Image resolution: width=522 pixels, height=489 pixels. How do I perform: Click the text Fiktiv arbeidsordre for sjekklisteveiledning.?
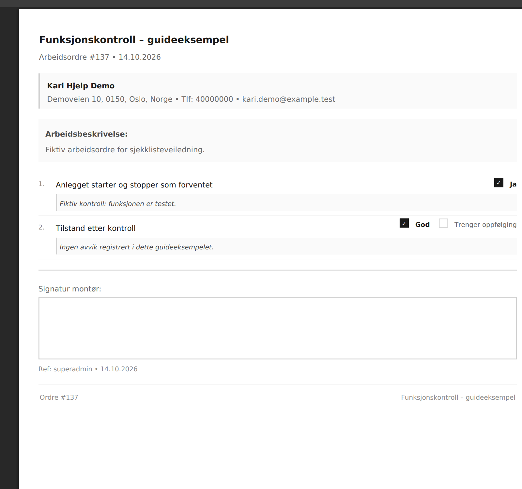pyautogui.click(x=125, y=150)
